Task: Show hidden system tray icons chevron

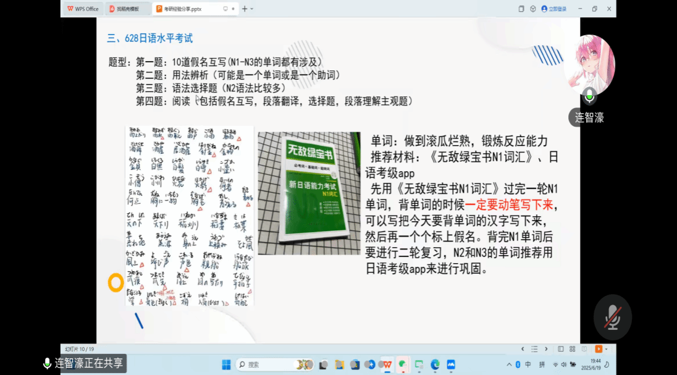Action: pyautogui.click(x=509, y=364)
